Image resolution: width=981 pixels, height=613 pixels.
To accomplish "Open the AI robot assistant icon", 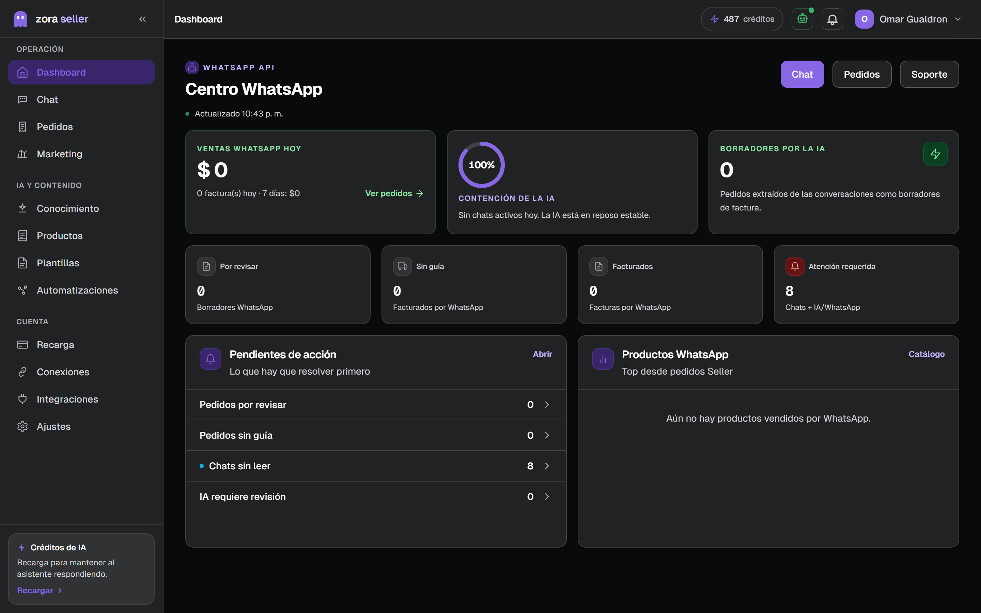I will click(x=802, y=19).
